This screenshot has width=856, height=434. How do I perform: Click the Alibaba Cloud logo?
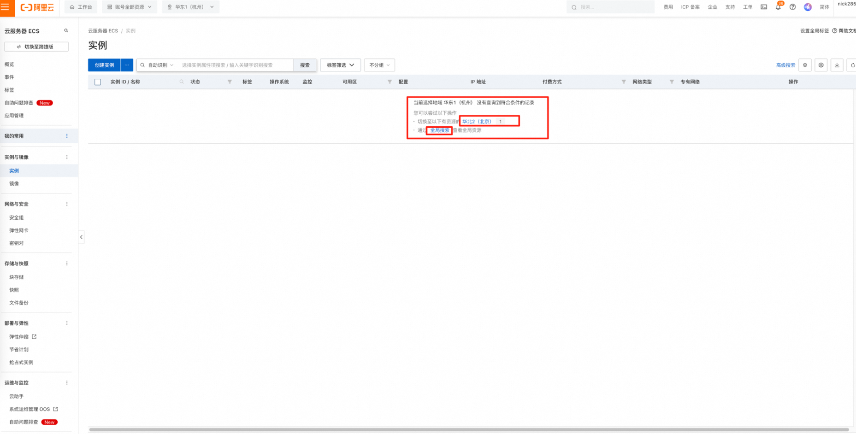pos(37,7)
